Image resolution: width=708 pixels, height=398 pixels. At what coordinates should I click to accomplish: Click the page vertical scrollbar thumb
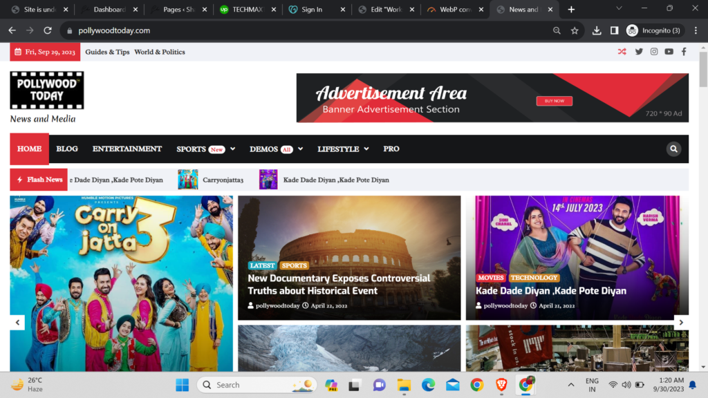[703, 69]
